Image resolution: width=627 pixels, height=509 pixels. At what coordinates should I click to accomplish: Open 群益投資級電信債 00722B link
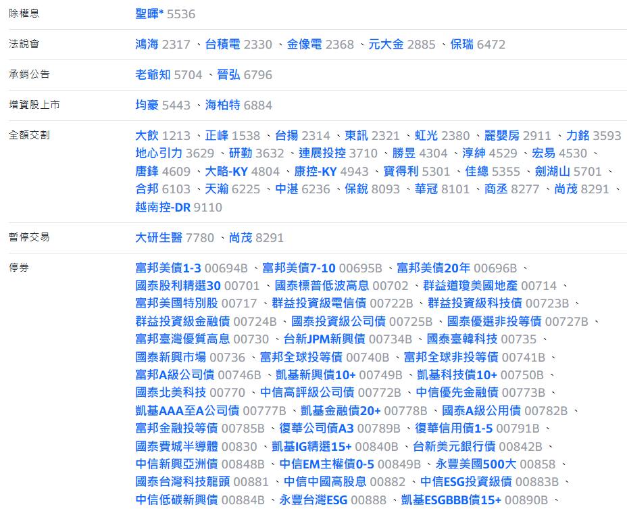343,304
